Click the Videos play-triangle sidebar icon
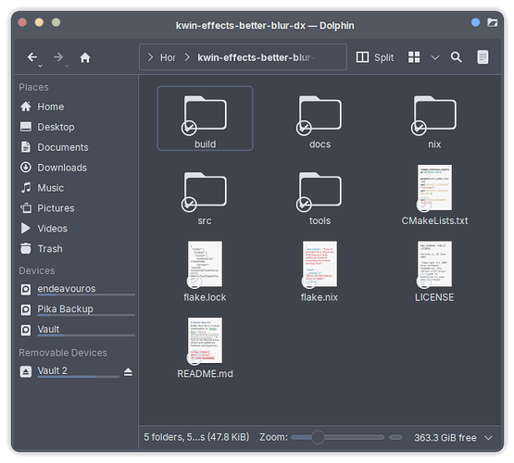The image size is (514, 463). [26, 228]
